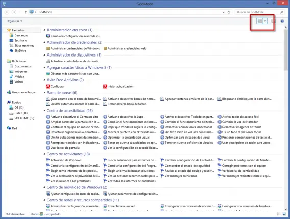Screen dimensions: 290x219
Task: Open the address bar history dropdown
Action: [x=224, y=12]
